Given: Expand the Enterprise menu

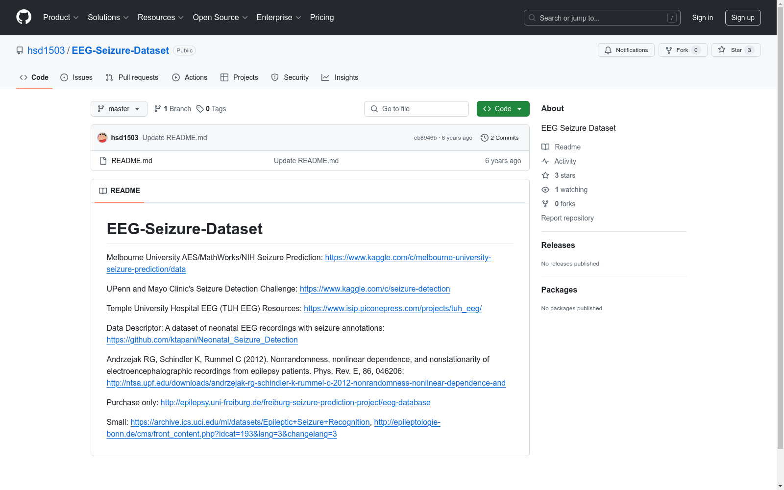Looking at the screenshot, I should coord(279,17).
